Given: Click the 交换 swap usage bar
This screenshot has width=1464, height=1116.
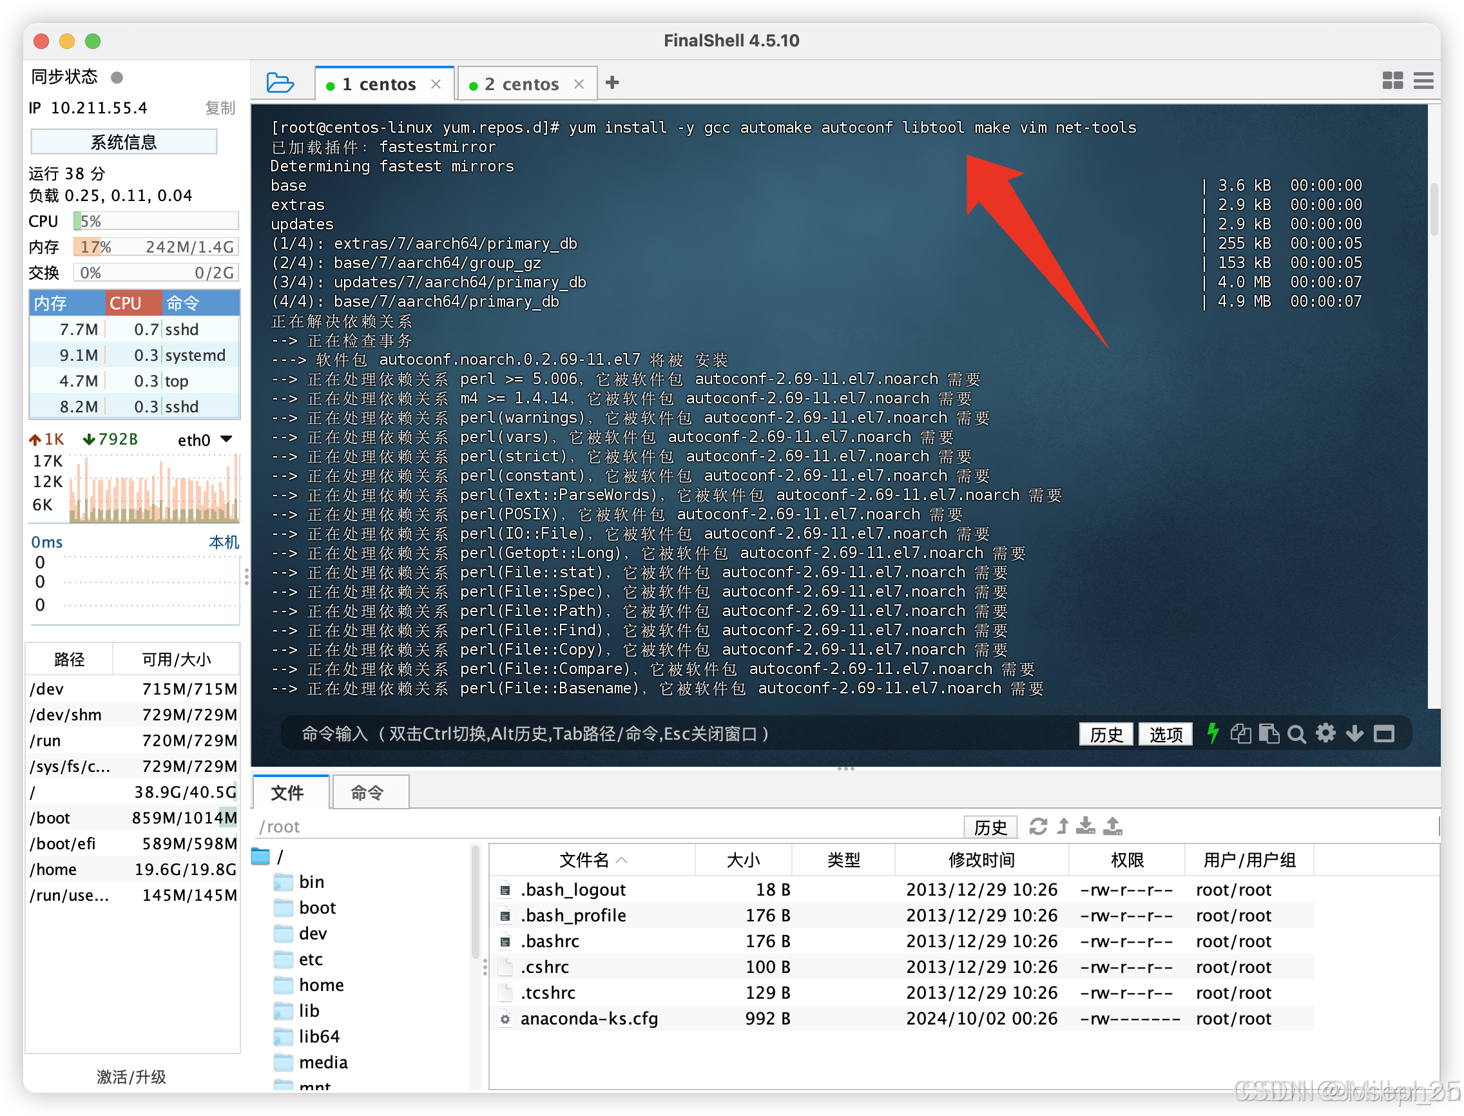Looking at the screenshot, I should pyautogui.click(x=156, y=273).
